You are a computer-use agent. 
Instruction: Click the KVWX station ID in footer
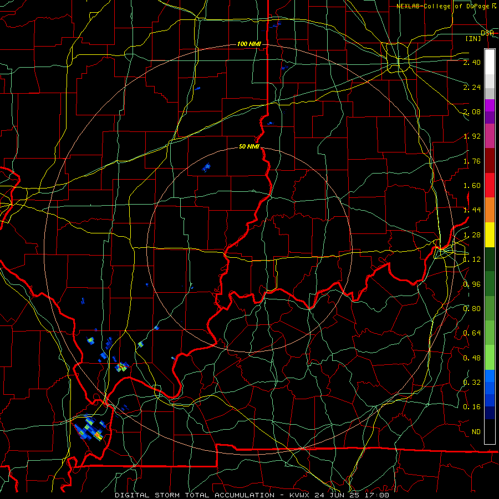point(300,495)
